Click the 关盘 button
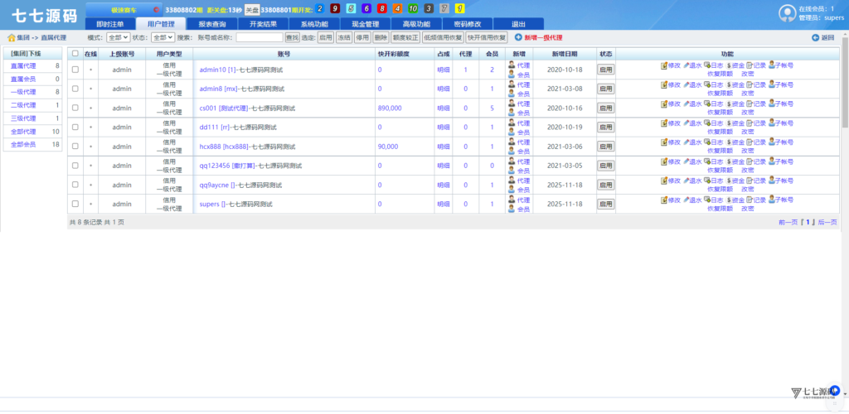 (x=252, y=10)
